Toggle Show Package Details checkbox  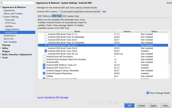(148, 93)
